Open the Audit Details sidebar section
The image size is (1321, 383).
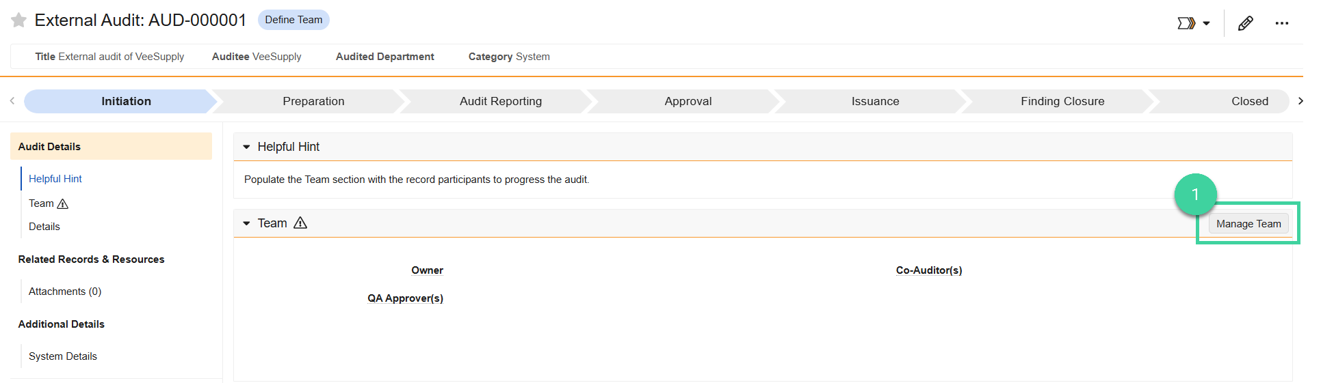pyautogui.click(x=111, y=147)
